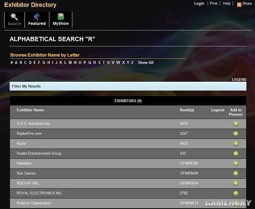The height and width of the screenshot is (209, 255).
Task: Expand the Filter My Results bar
Action: pos(128,86)
